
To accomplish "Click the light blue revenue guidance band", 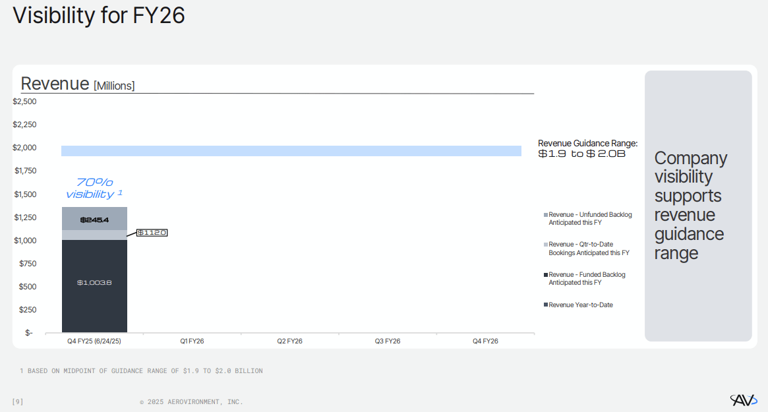I will click(x=291, y=151).
